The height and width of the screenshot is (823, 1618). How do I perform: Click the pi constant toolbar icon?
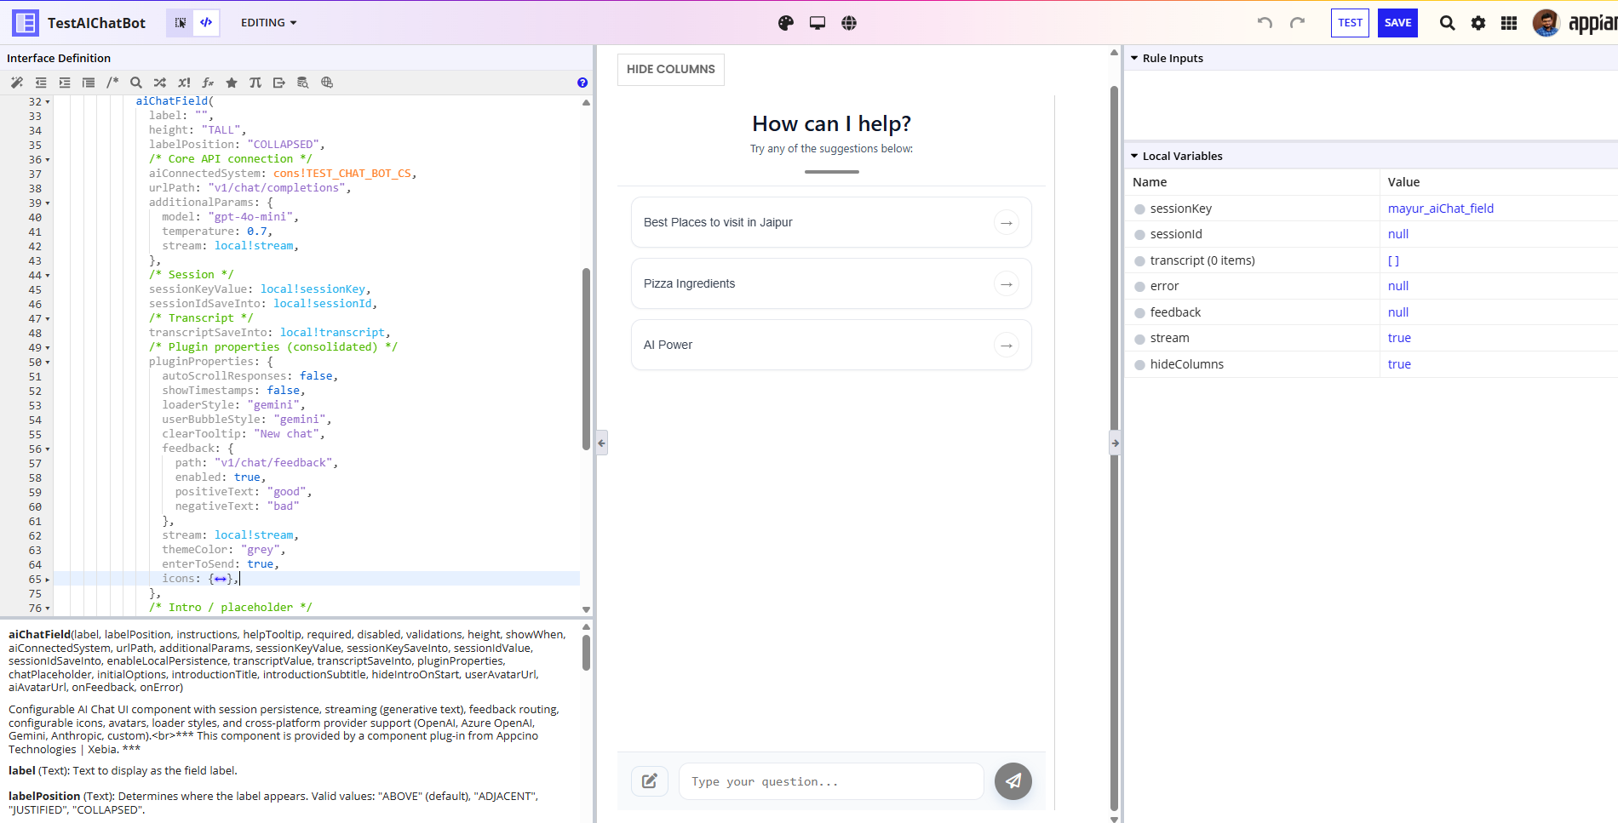(255, 83)
